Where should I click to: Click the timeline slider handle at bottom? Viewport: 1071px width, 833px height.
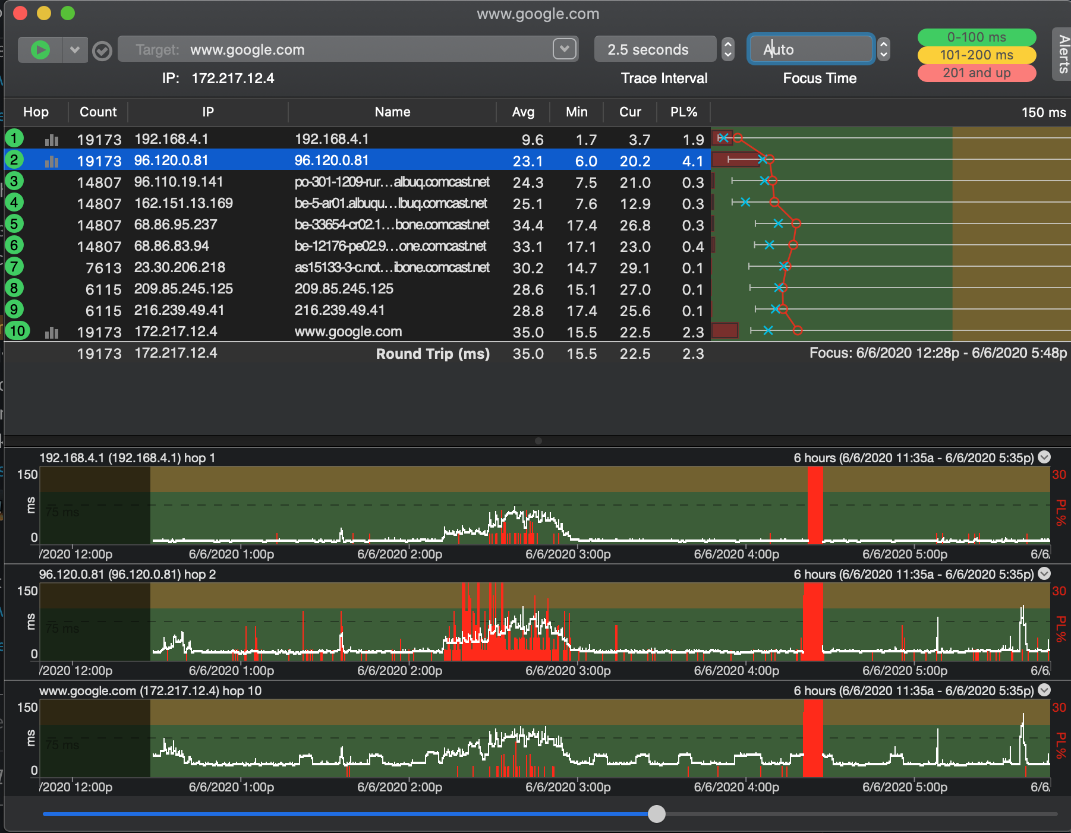click(657, 814)
